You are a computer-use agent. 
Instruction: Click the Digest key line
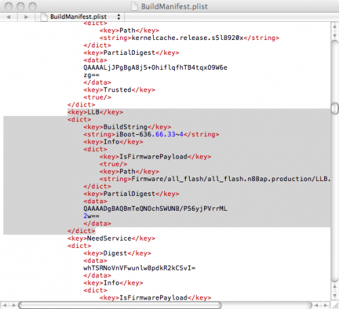pyautogui.click(x=117, y=253)
